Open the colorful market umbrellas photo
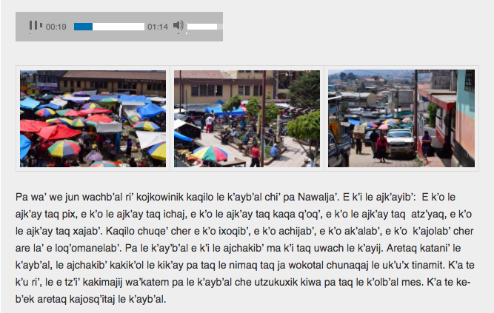The width and height of the screenshot is (494, 313). pyautogui.click(x=93, y=118)
